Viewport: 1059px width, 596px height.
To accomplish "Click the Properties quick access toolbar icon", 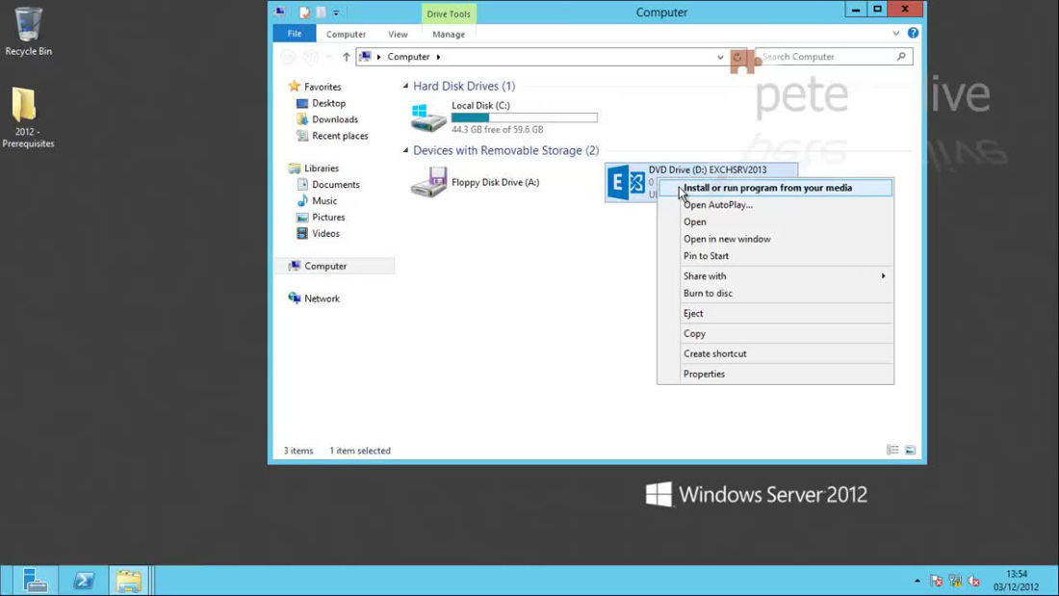I will (304, 13).
